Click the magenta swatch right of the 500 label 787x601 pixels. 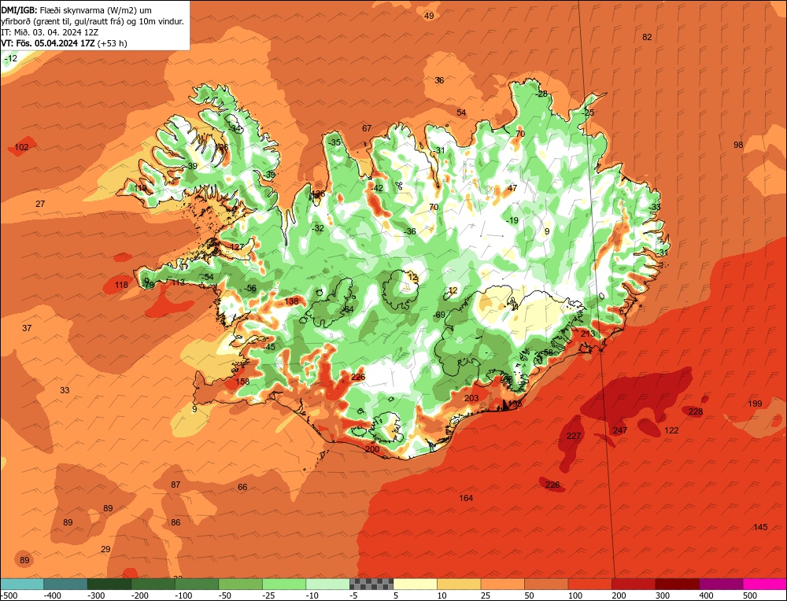(764, 584)
